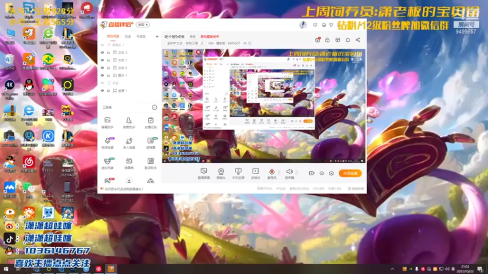Click the red NetEase Music taskbar icon

99,269
